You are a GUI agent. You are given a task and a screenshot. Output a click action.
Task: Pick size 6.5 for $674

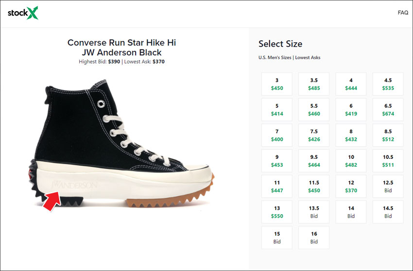tap(388, 110)
